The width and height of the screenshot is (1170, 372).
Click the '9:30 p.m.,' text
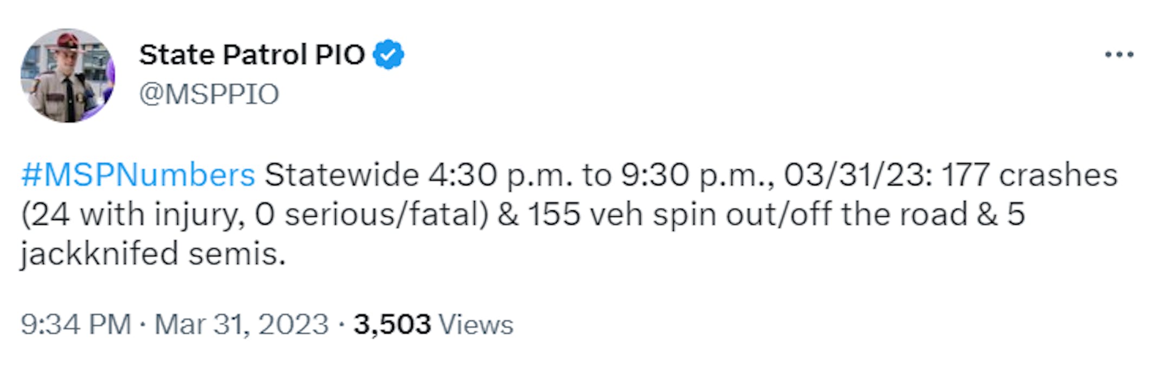[698, 176]
